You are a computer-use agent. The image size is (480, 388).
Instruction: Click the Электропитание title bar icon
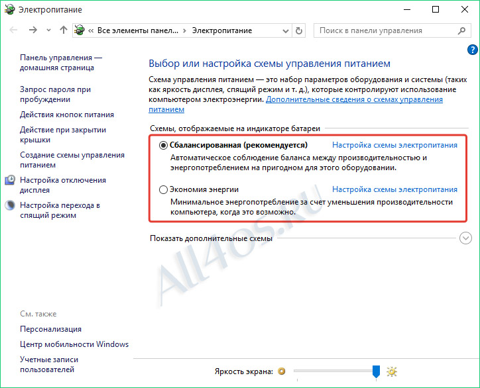point(9,9)
